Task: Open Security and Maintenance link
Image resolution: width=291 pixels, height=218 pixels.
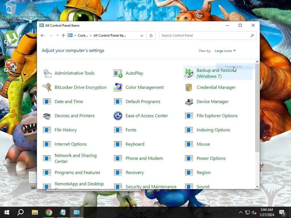Action: (x=151, y=186)
